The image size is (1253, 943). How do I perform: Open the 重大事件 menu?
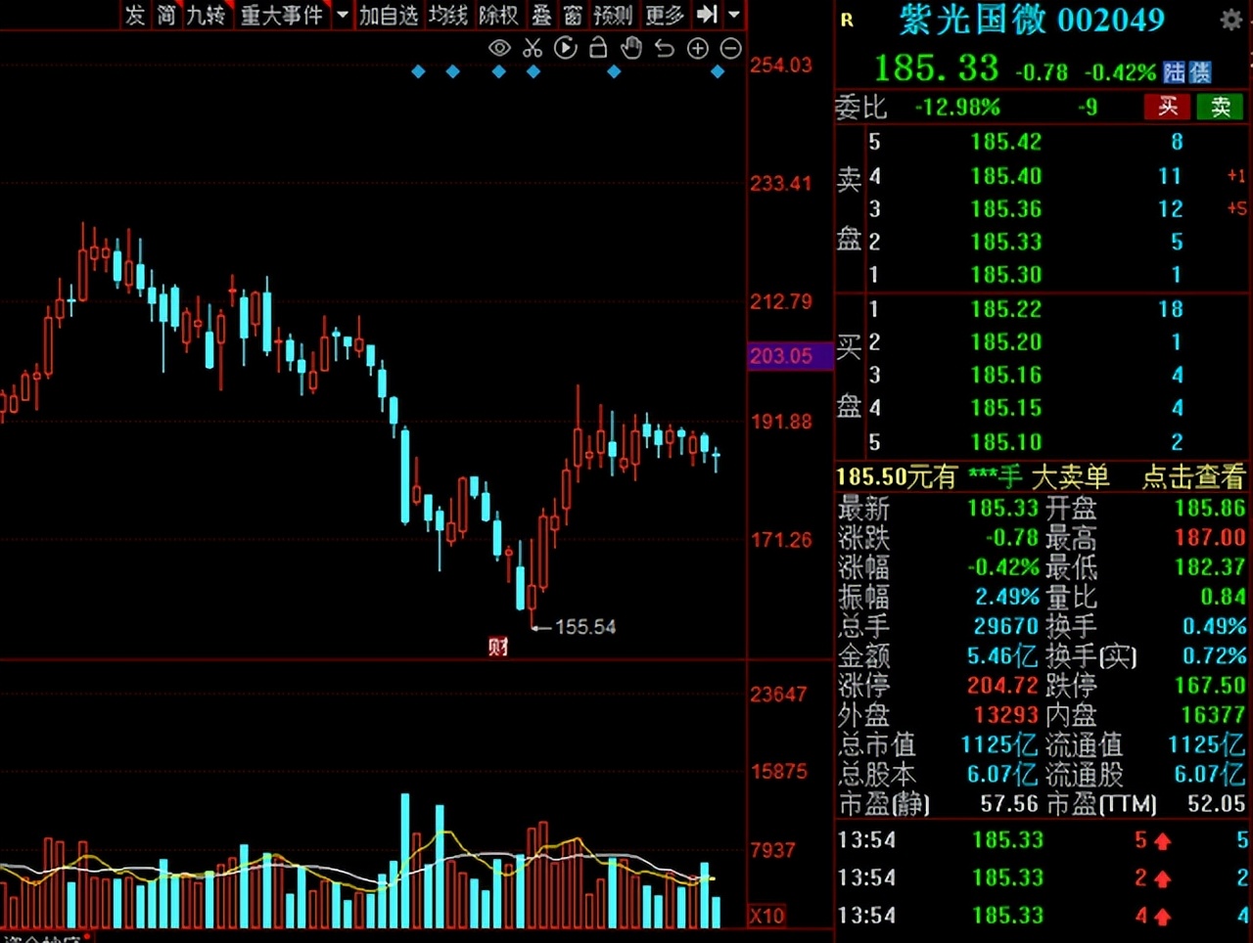point(283,15)
